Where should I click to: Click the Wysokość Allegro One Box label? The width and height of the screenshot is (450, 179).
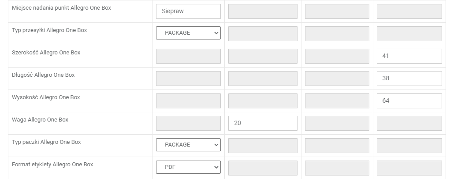point(46,97)
